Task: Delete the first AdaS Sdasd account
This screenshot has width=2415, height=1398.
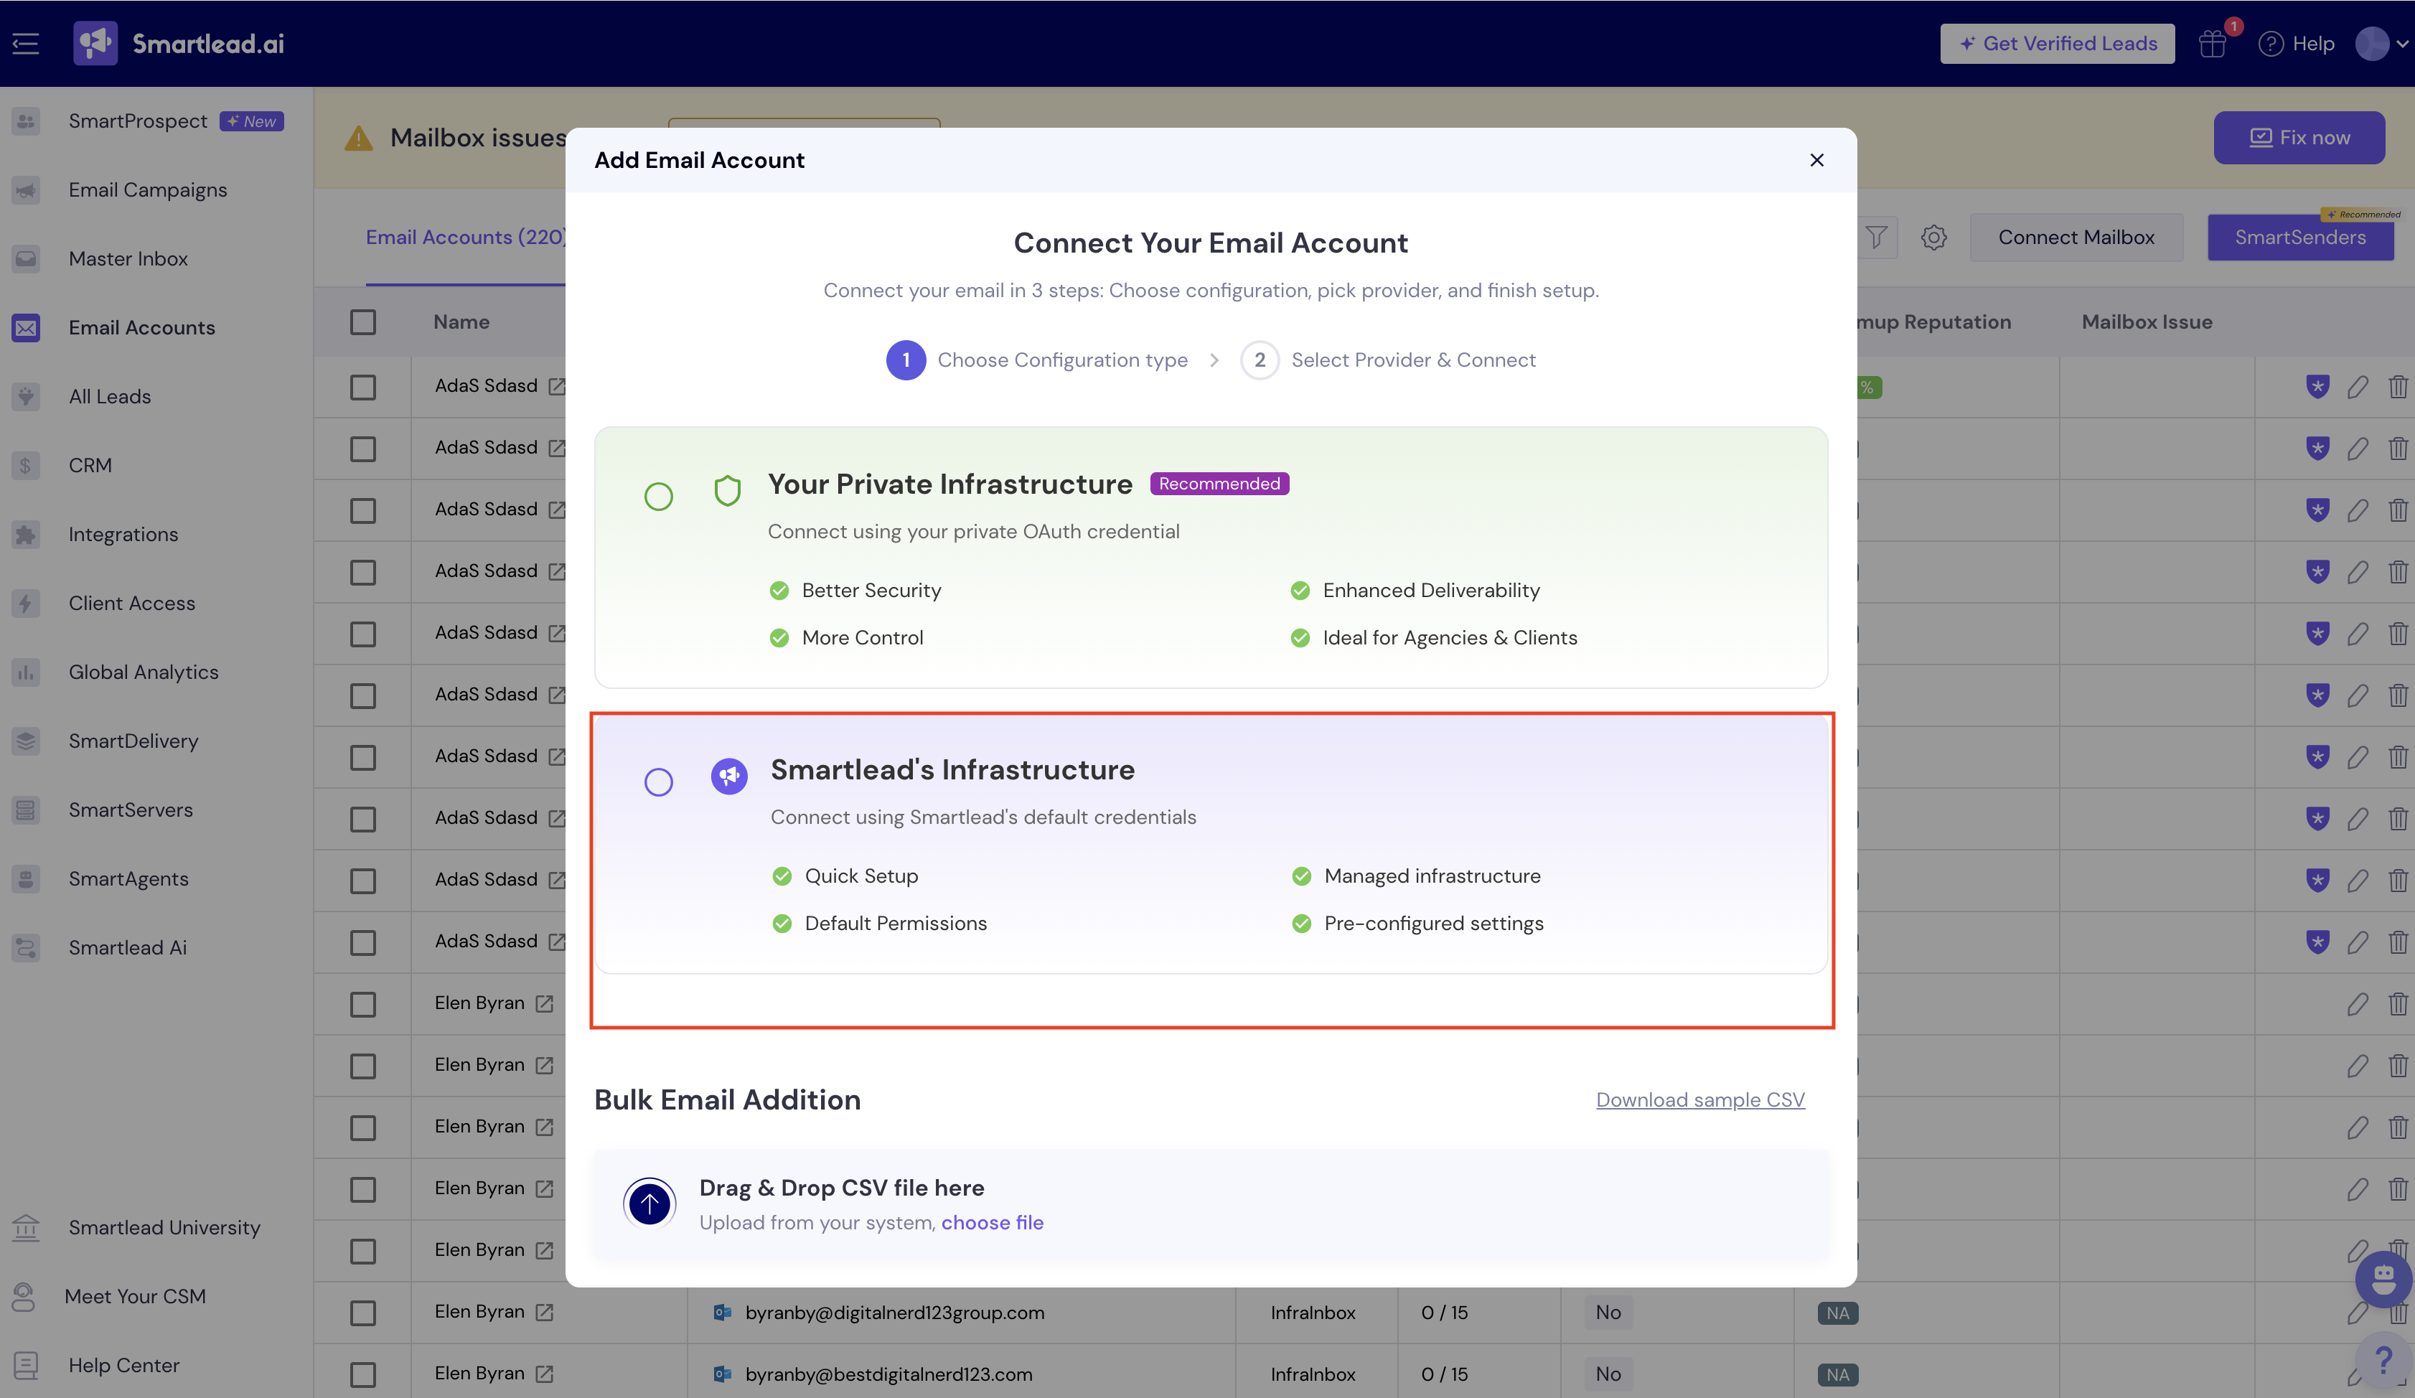Action: click(x=2397, y=387)
